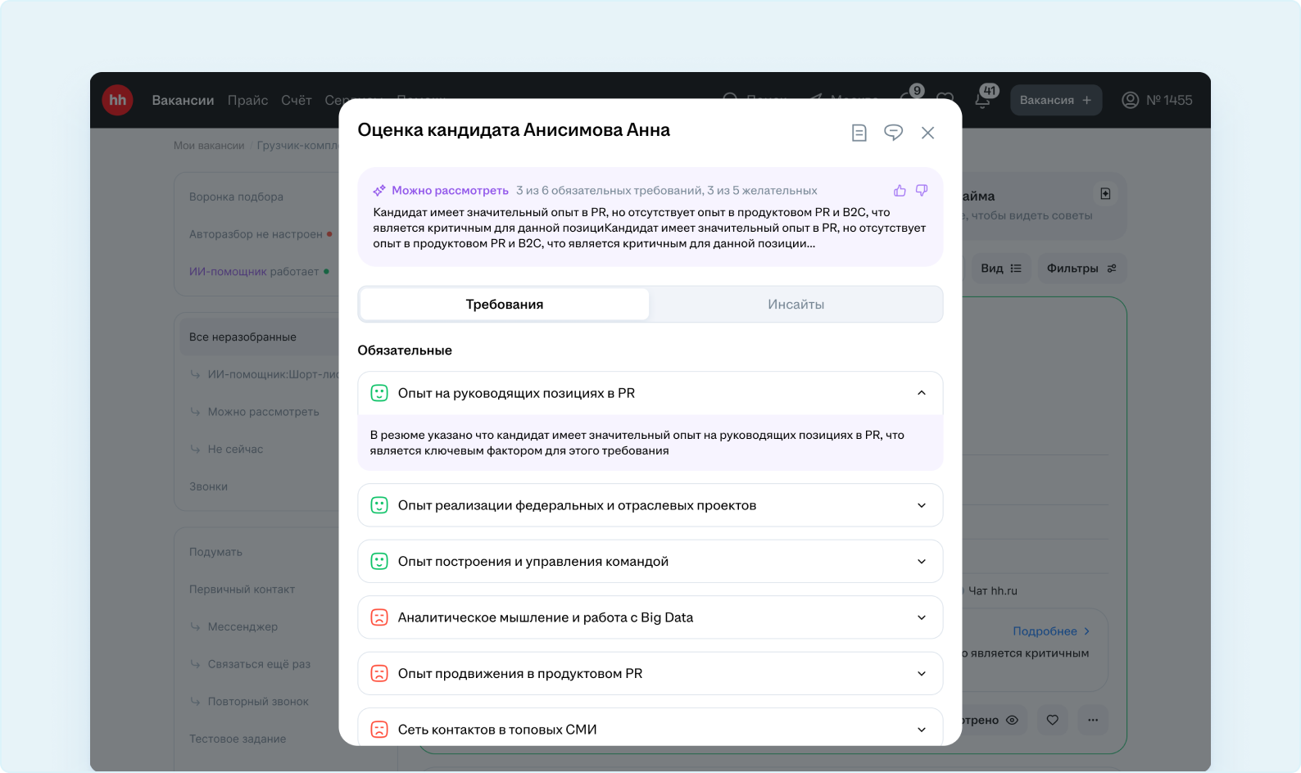The height and width of the screenshot is (773, 1301).
Task: Open the notifications bell icon
Action: point(983,101)
